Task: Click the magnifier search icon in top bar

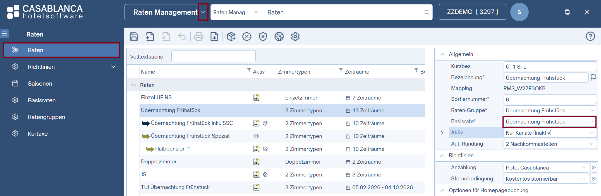Action: click(x=427, y=13)
